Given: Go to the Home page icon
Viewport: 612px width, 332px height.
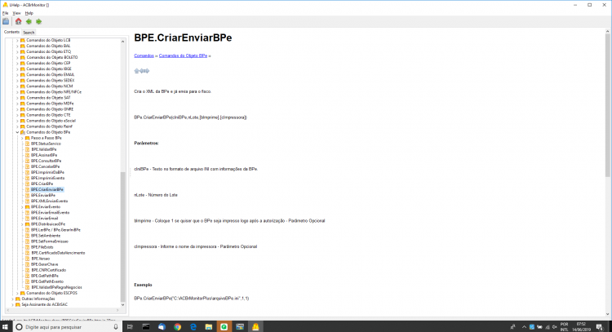Looking at the screenshot, I should [18, 21].
